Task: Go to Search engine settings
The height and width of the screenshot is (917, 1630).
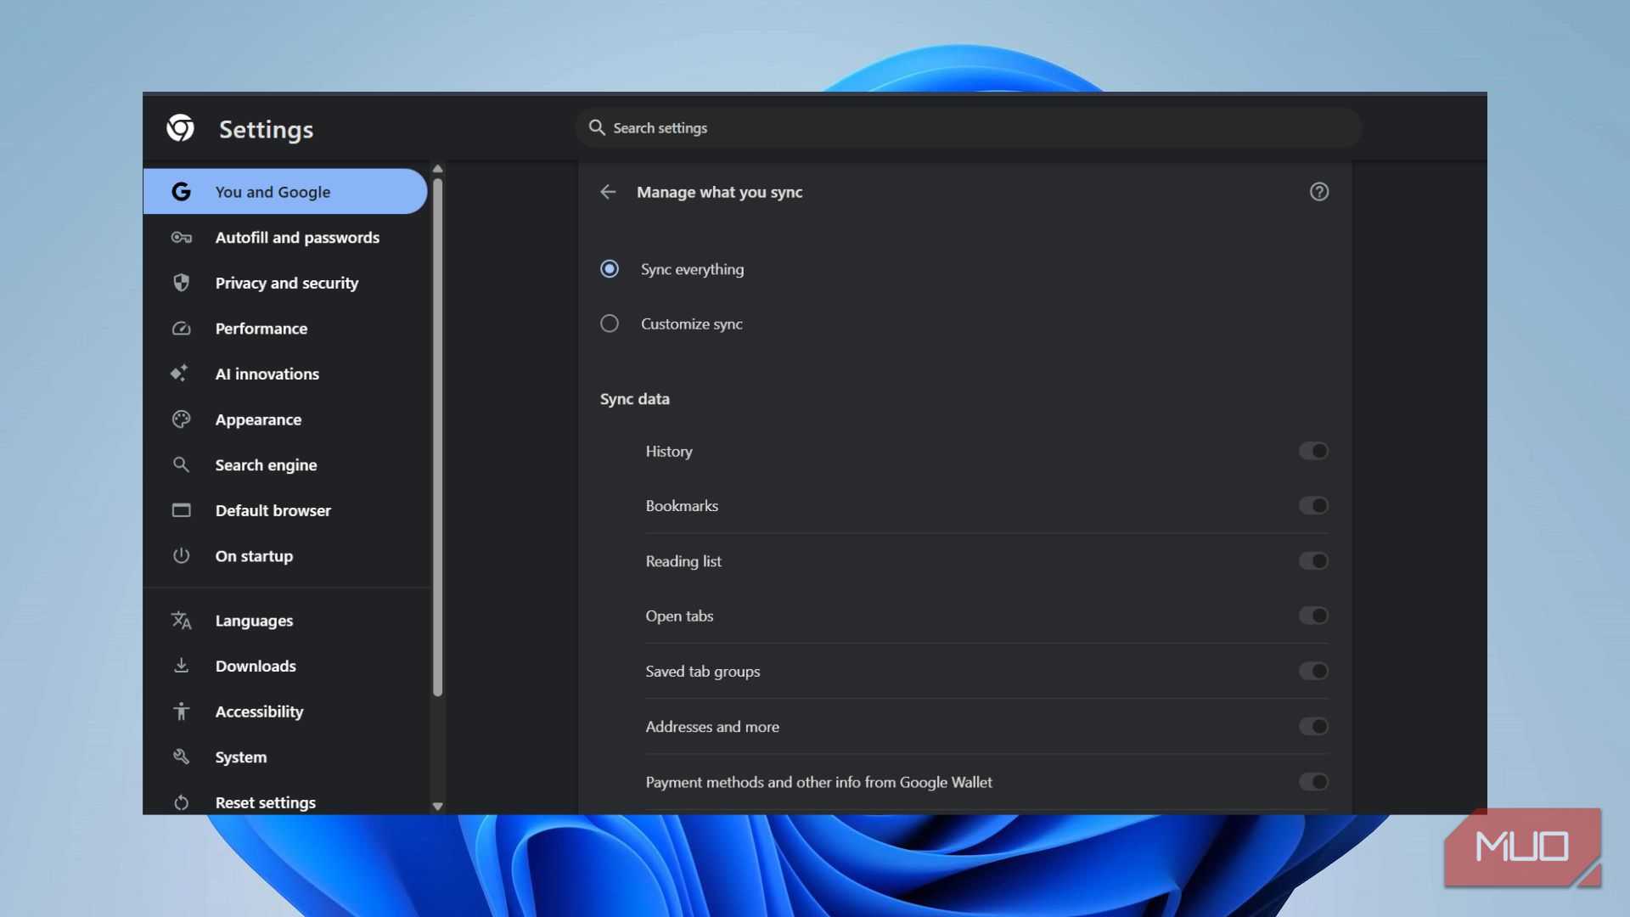Action: [x=285, y=464]
